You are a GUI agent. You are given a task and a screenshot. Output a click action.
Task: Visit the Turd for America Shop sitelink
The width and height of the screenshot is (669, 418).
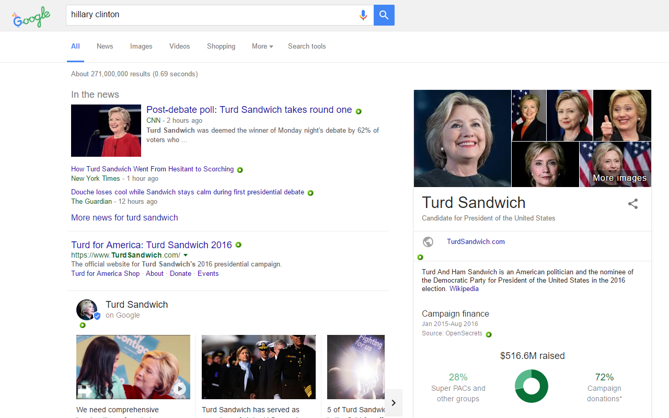pos(106,274)
